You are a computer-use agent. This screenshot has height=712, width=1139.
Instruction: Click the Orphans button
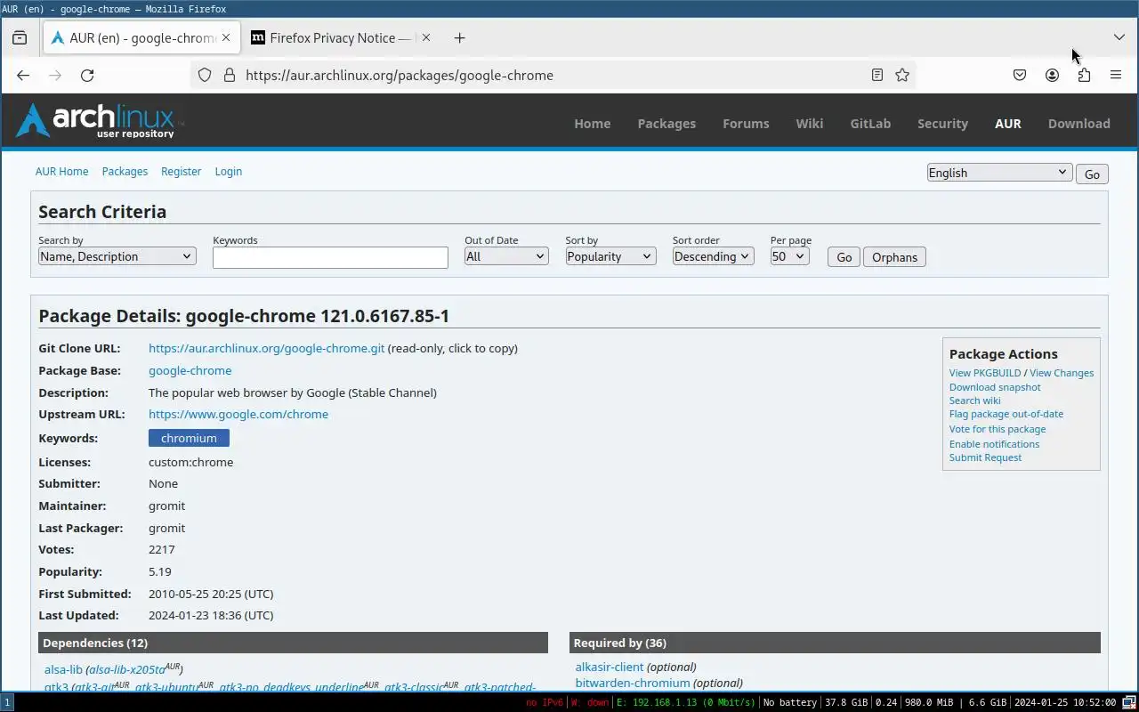[894, 257]
